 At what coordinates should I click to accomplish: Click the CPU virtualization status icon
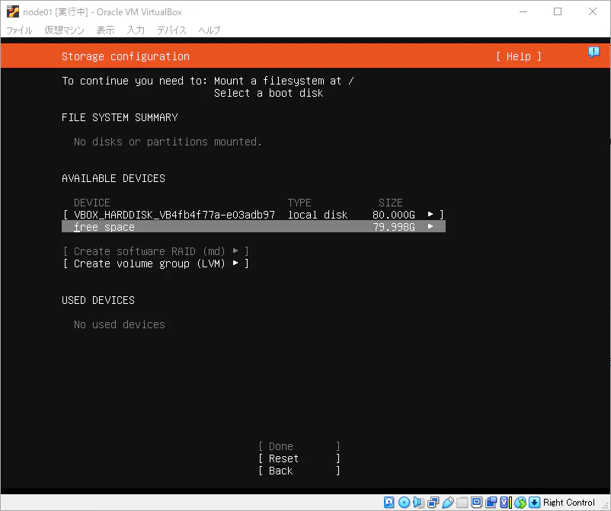tap(505, 503)
